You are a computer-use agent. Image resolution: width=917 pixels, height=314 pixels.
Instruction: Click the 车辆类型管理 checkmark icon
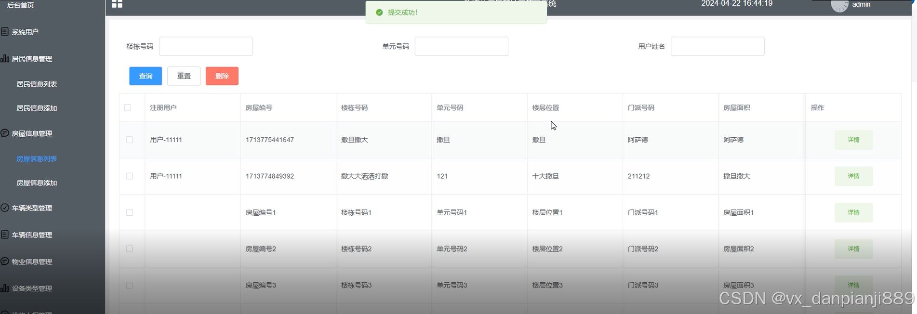(5, 208)
